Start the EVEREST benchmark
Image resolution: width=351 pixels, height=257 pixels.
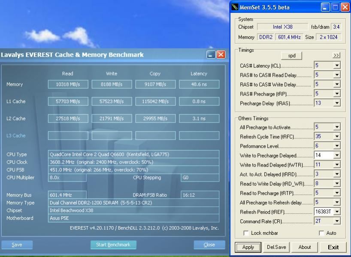tap(113, 245)
